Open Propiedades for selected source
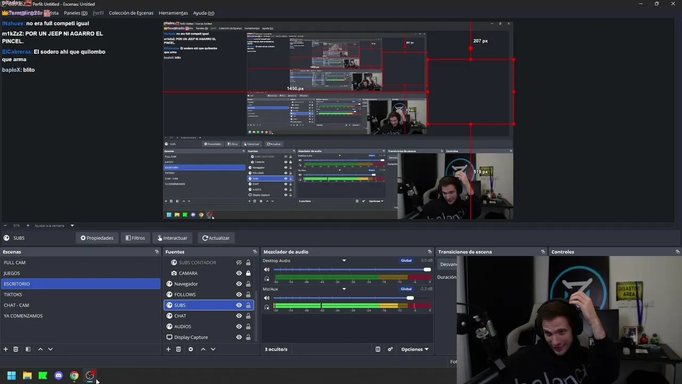This screenshot has width=682, height=384. pos(97,238)
